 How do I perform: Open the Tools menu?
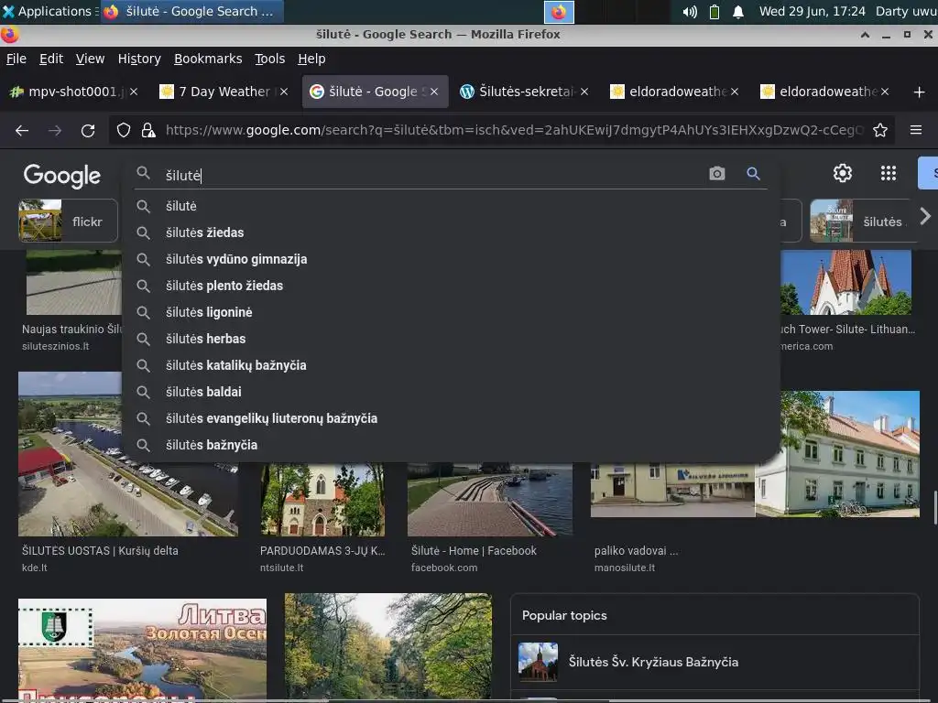pos(270,59)
